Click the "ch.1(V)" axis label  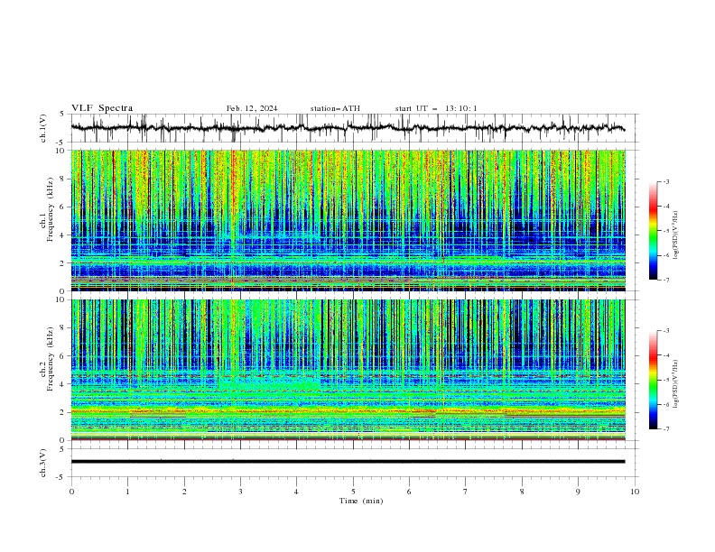click(x=43, y=128)
